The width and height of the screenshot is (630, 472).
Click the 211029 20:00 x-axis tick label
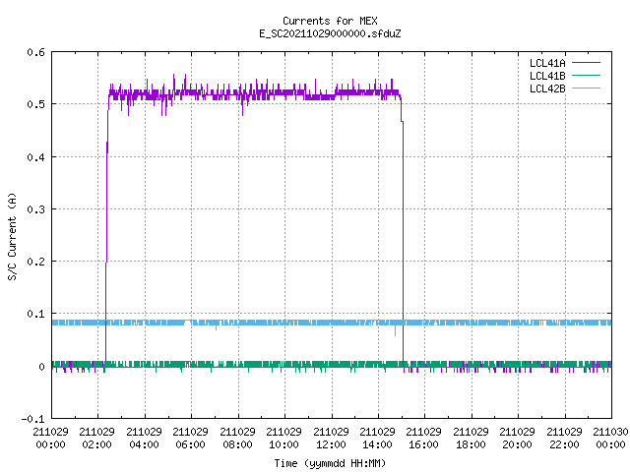(x=517, y=439)
